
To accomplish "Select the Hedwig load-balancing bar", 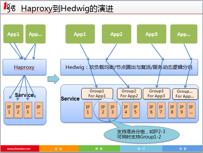I will [x=129, y=67].
